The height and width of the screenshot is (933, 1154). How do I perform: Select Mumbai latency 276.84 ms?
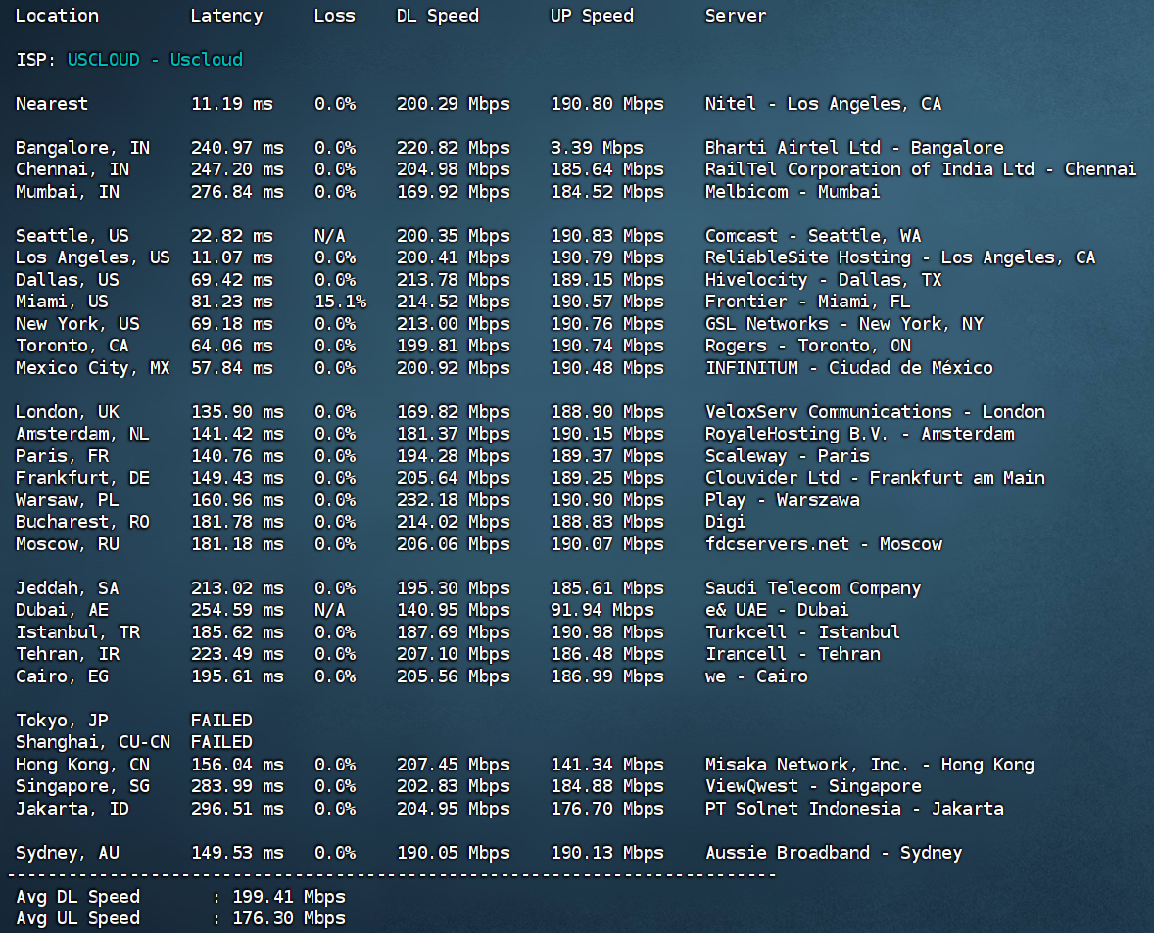pos(237,192)
